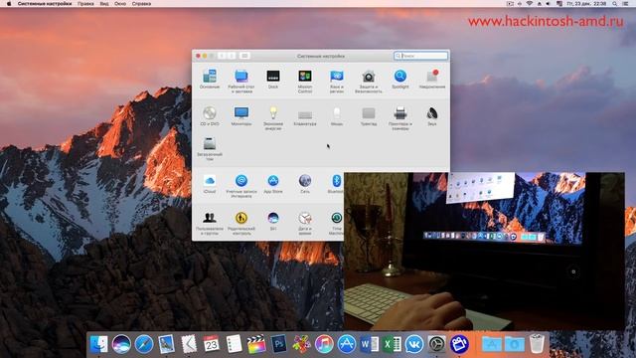Click the back arrow in window toolbar

[222, 56]
